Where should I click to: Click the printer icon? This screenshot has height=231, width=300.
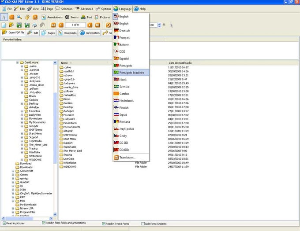pyautogui.click(x=34, y=25)
